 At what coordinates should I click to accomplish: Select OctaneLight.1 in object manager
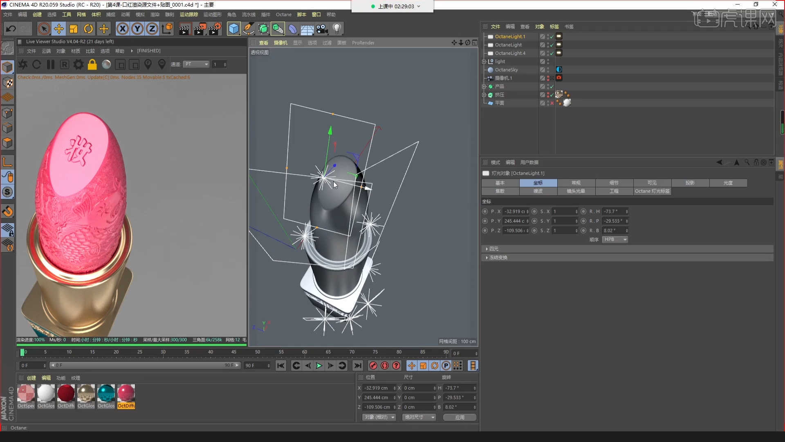point(510,36)
